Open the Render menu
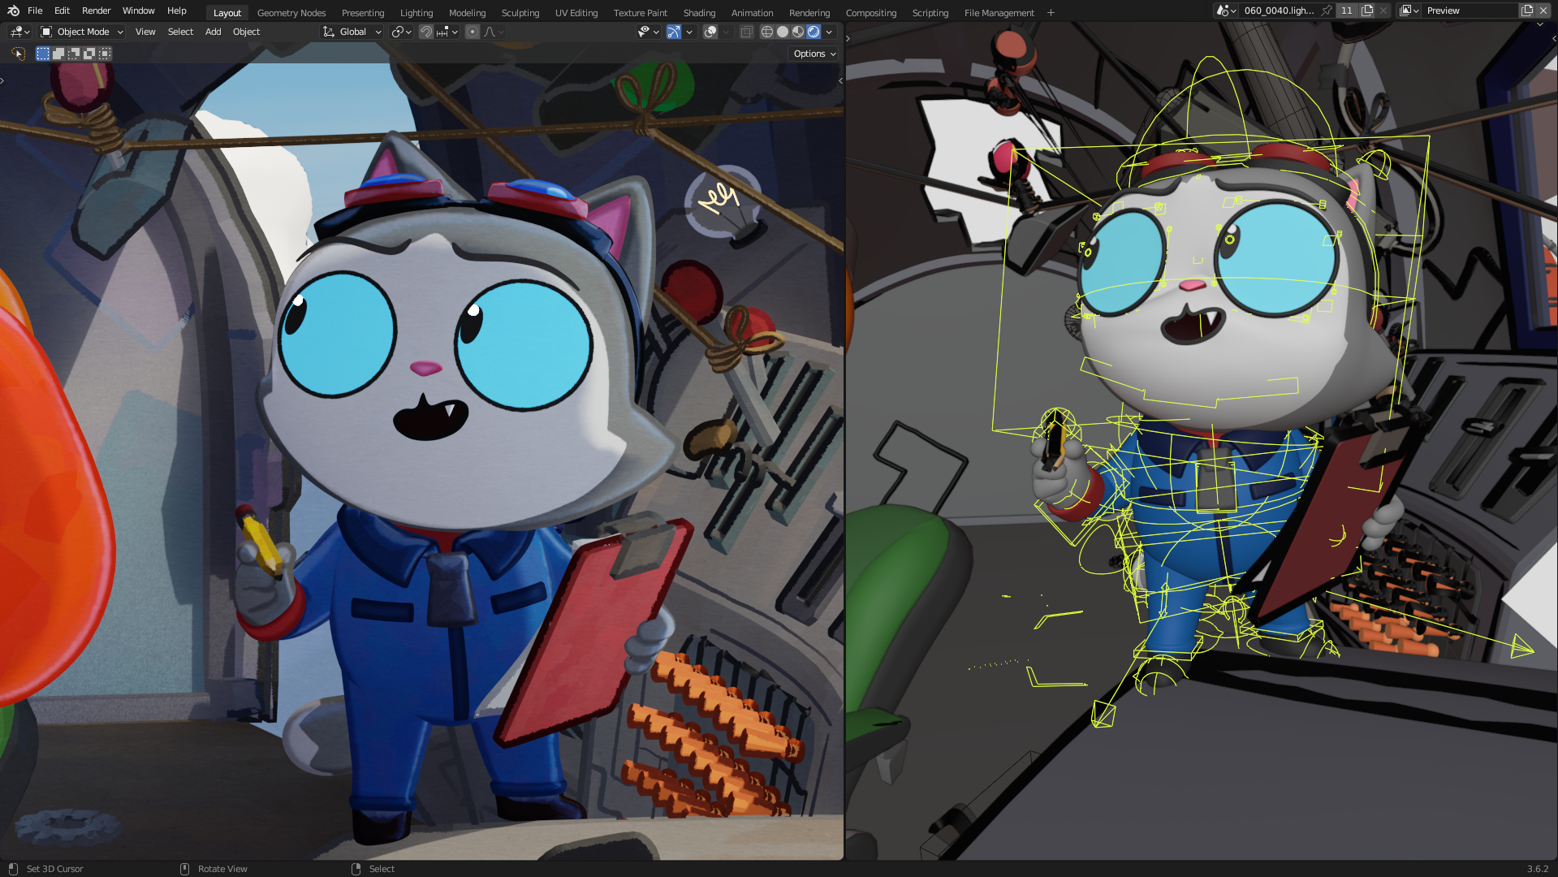Viewport: 1558px width, 877px height. (96, 11)
